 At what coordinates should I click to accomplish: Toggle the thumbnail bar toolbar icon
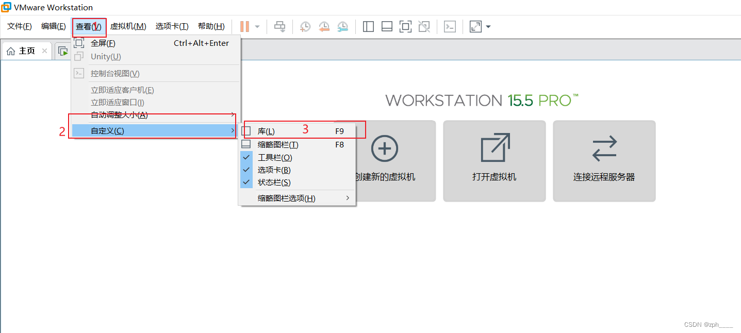click(x=387, y=26)
